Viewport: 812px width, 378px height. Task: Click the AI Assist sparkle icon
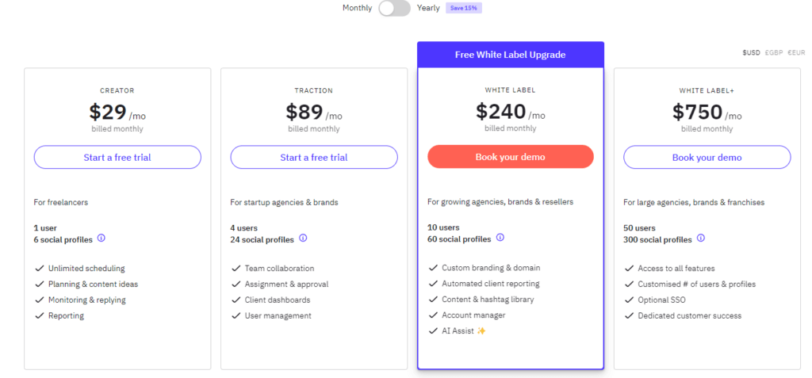[x=481, y=331]
